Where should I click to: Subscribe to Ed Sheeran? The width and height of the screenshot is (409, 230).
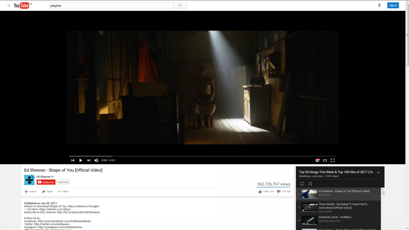click(46, 182)
